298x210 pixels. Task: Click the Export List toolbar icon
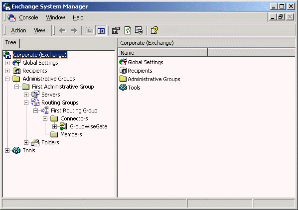pyautogui.click(x=139, y=30)
